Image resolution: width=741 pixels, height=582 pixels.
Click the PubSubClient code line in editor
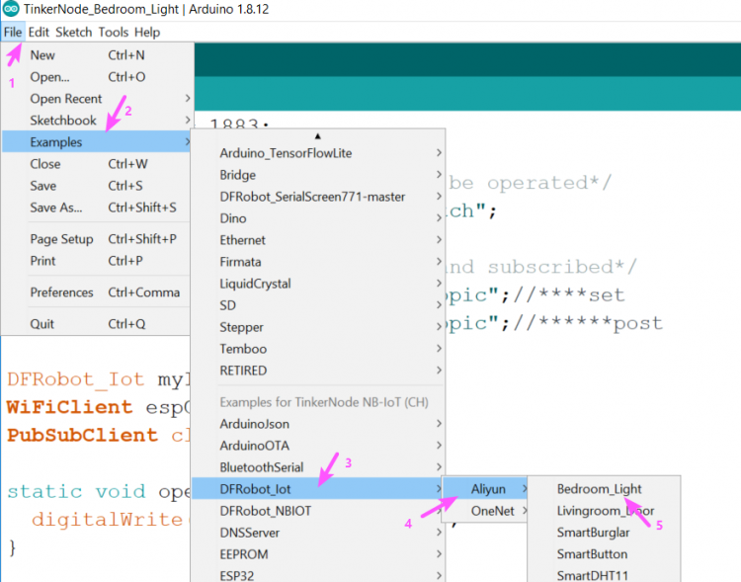pos(98,436)
